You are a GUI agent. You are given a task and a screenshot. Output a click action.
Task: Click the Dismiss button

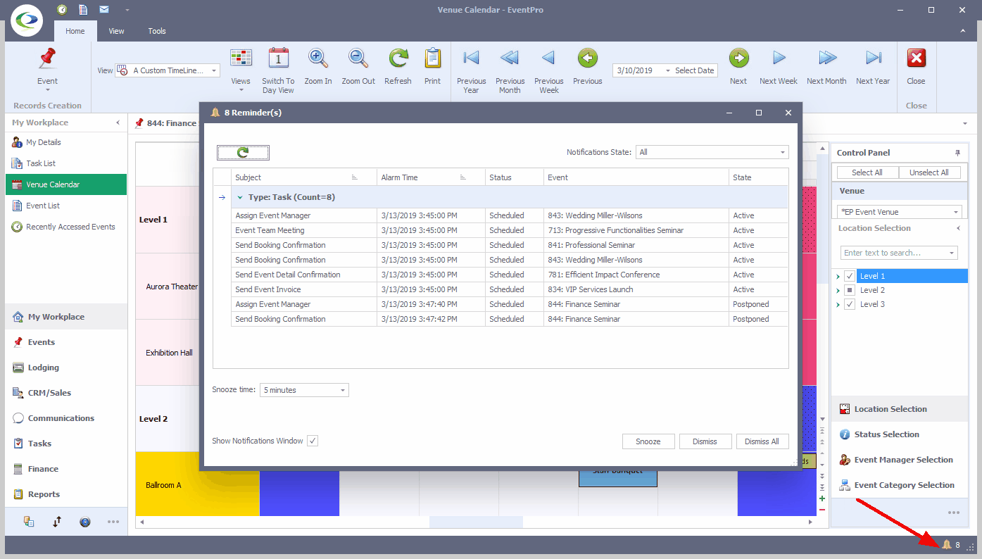705,441
